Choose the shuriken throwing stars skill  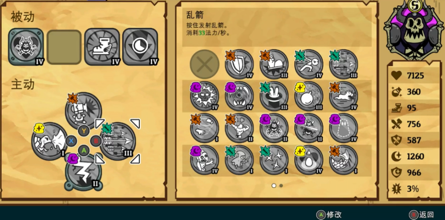274,160
